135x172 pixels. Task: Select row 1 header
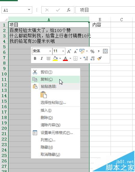pyautogui.click(x=4, y=25)
